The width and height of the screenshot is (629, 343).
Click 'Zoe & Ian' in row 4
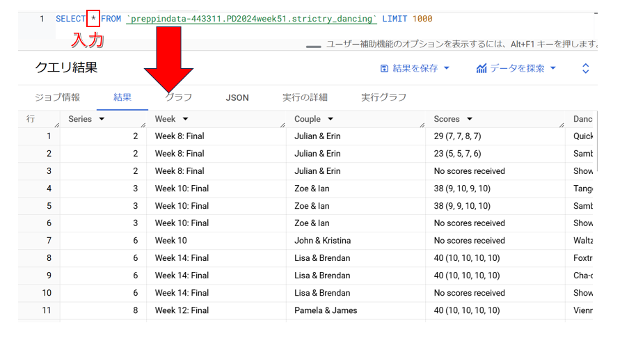312,189
